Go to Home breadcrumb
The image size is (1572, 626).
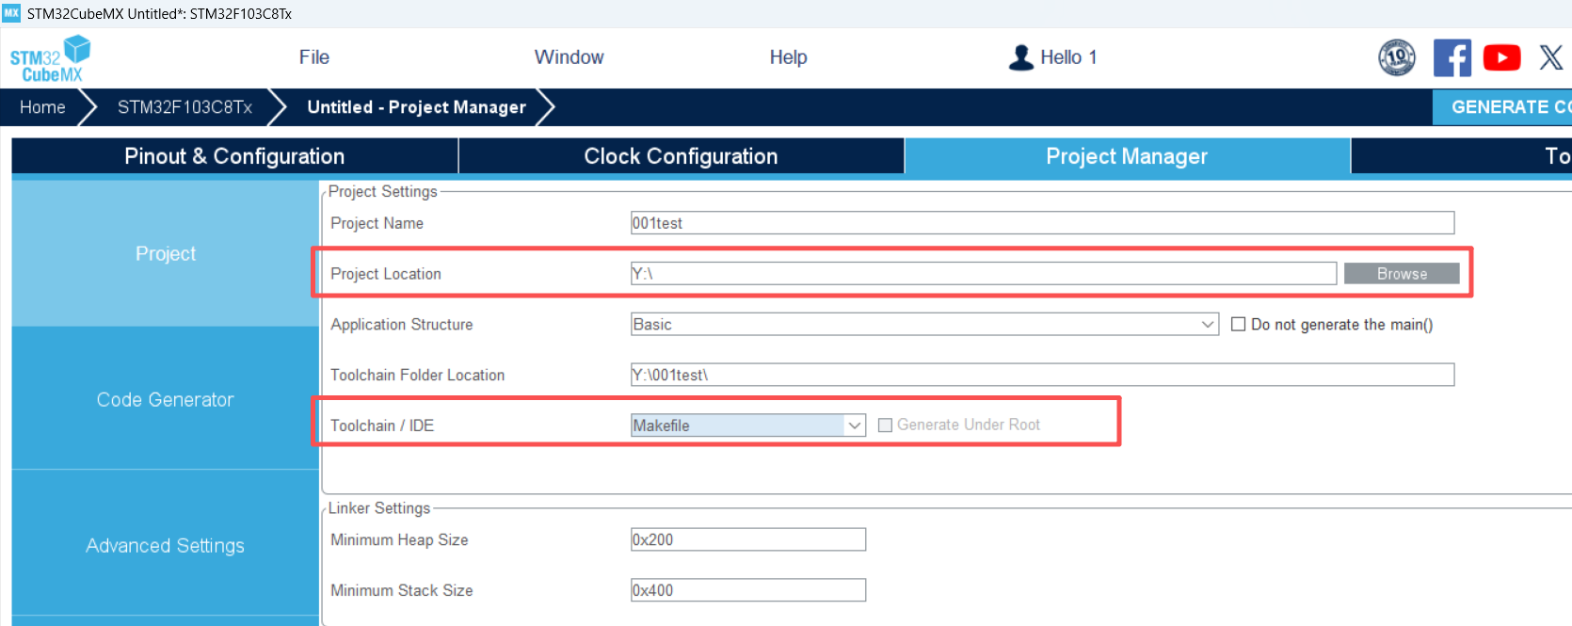(42, 107)
